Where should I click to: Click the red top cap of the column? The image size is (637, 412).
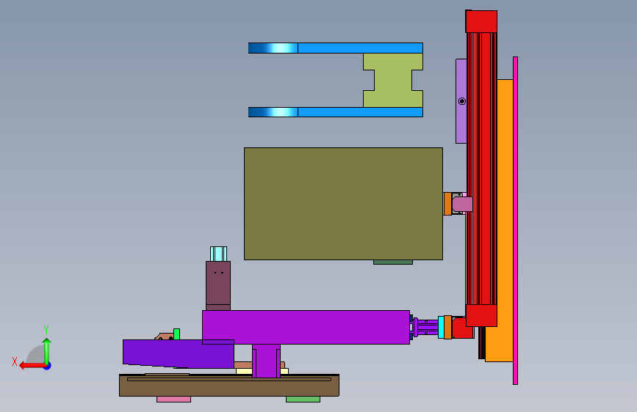tap(481, 21)
